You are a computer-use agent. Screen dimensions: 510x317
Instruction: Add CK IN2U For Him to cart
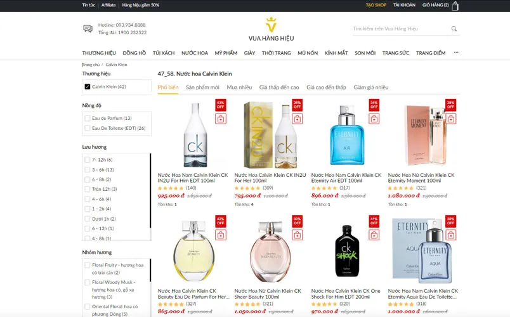coord(221,119)
